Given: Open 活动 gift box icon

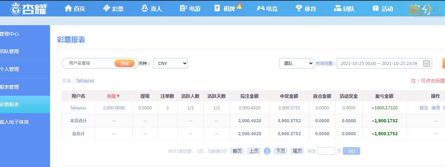Looking at the screenshot, I should coord(376,8).
